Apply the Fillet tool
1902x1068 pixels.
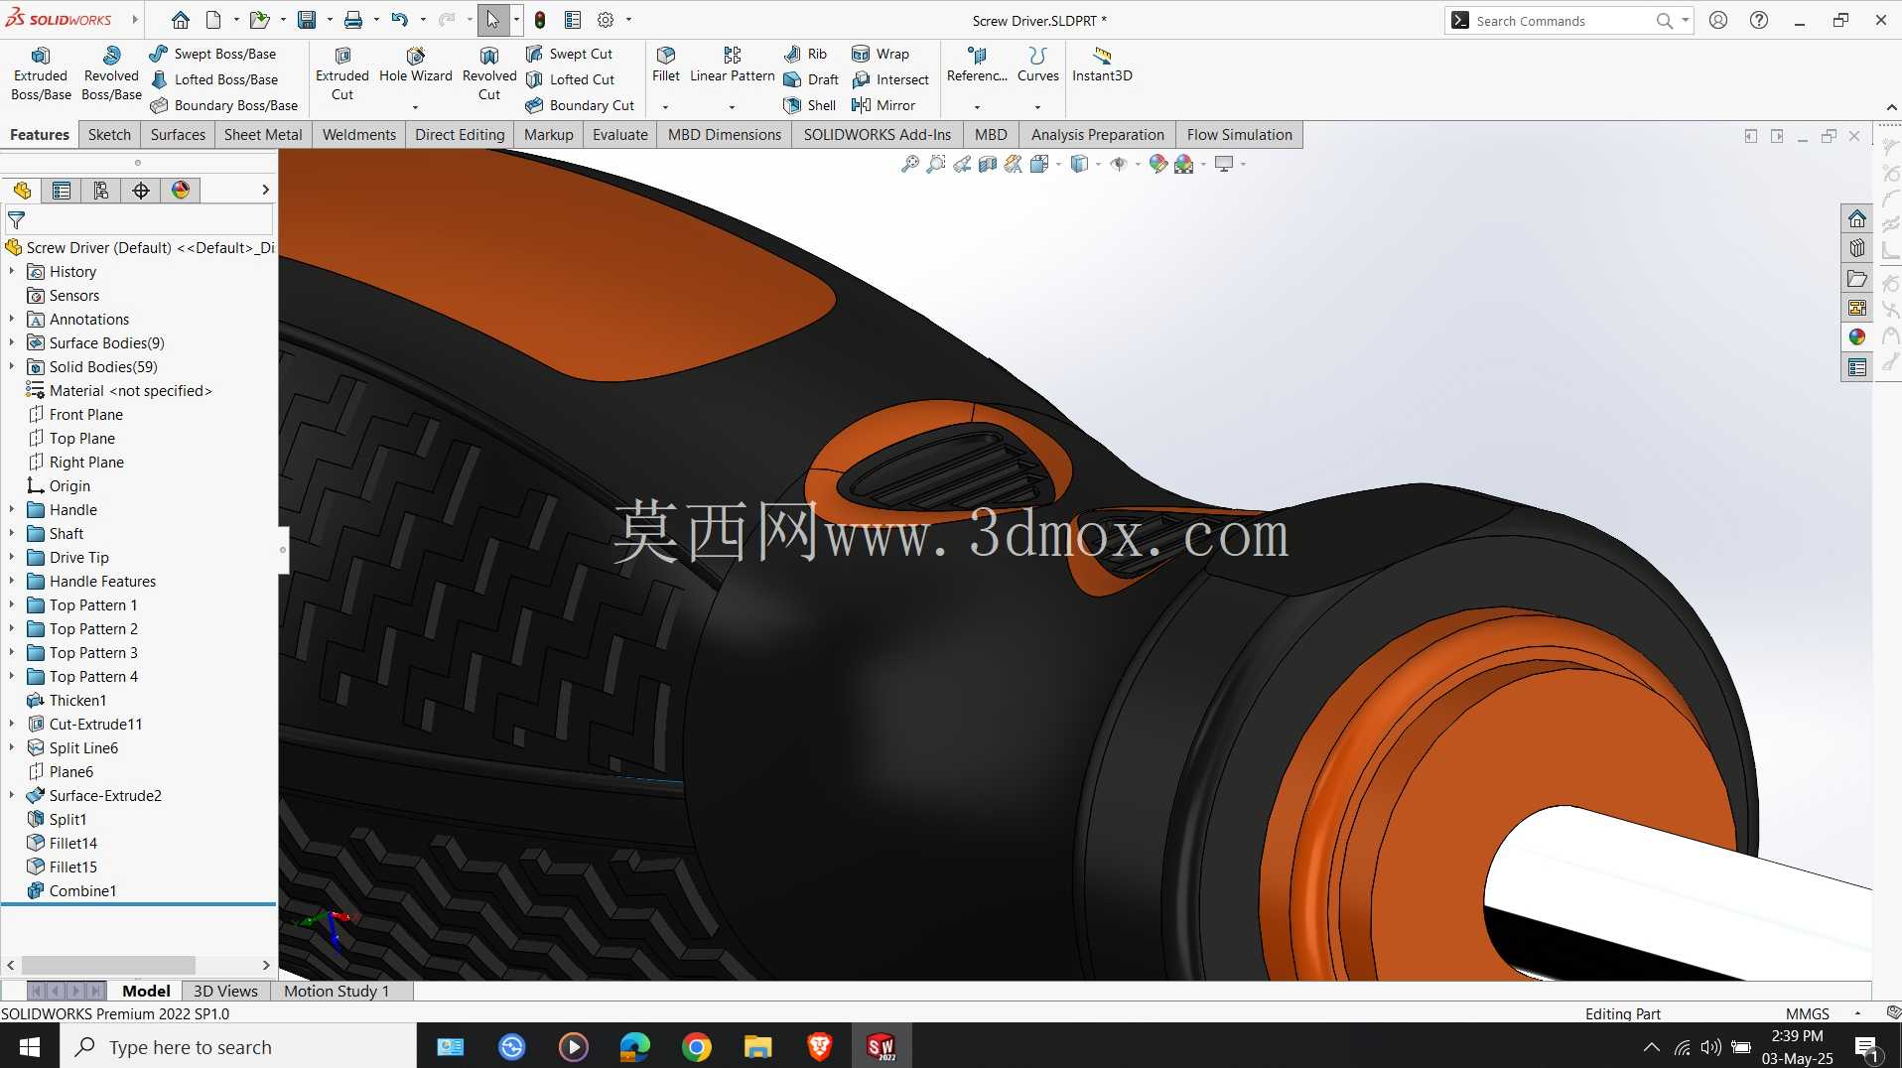point(666,65)
